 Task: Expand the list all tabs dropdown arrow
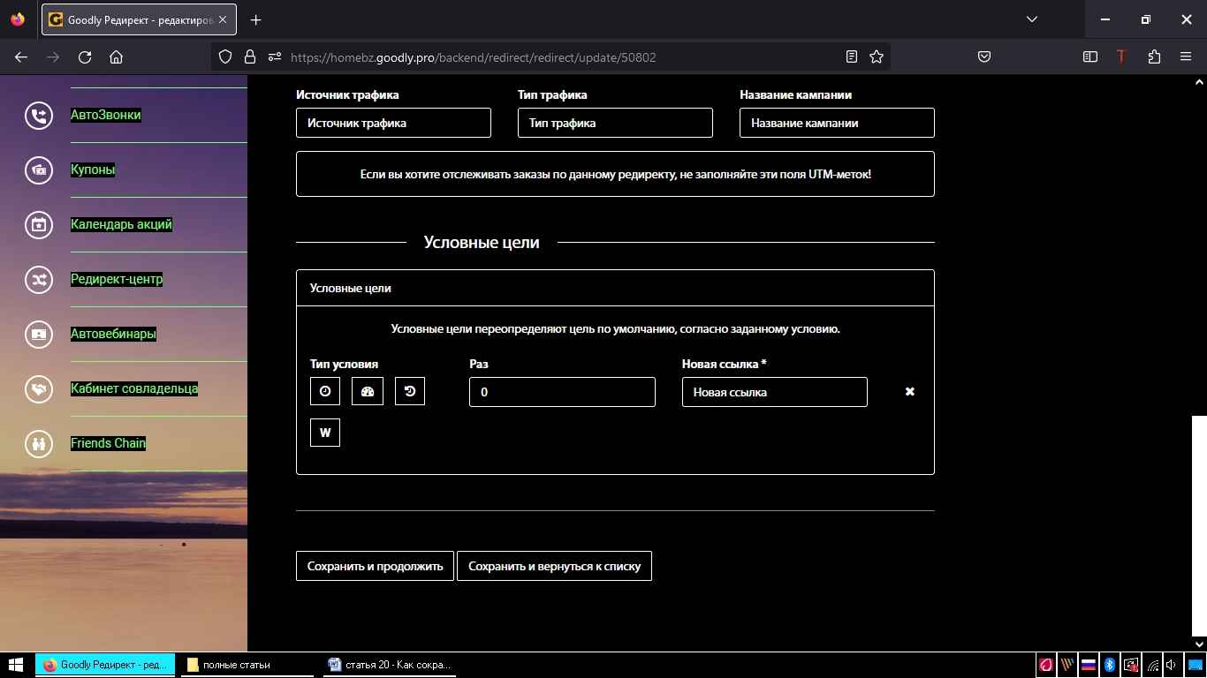coord(1031,19)
